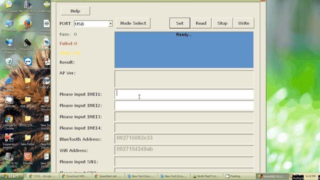Click the blue Ready status panel
Screen dimensions: 320x180
pyautogui.click(x=184, y=50)
